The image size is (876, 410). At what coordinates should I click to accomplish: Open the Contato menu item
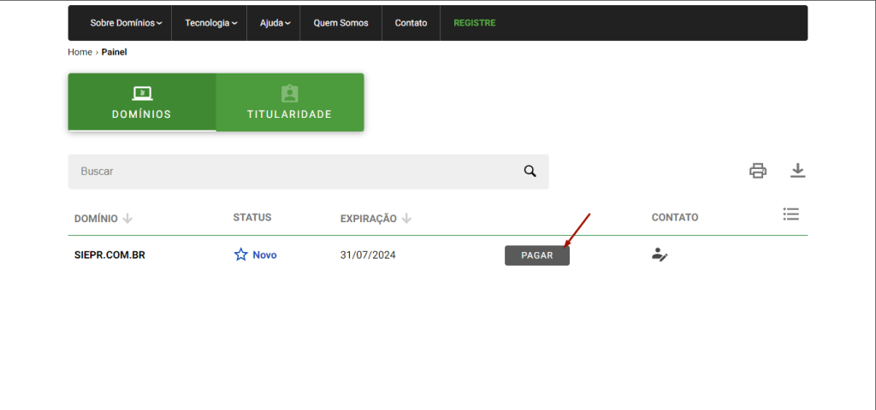[411, 23]
